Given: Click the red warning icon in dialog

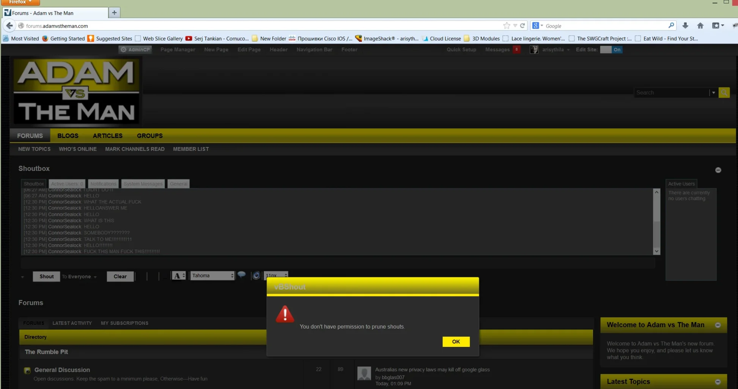Looking at the screenshot, I should (x=285, y=314).
